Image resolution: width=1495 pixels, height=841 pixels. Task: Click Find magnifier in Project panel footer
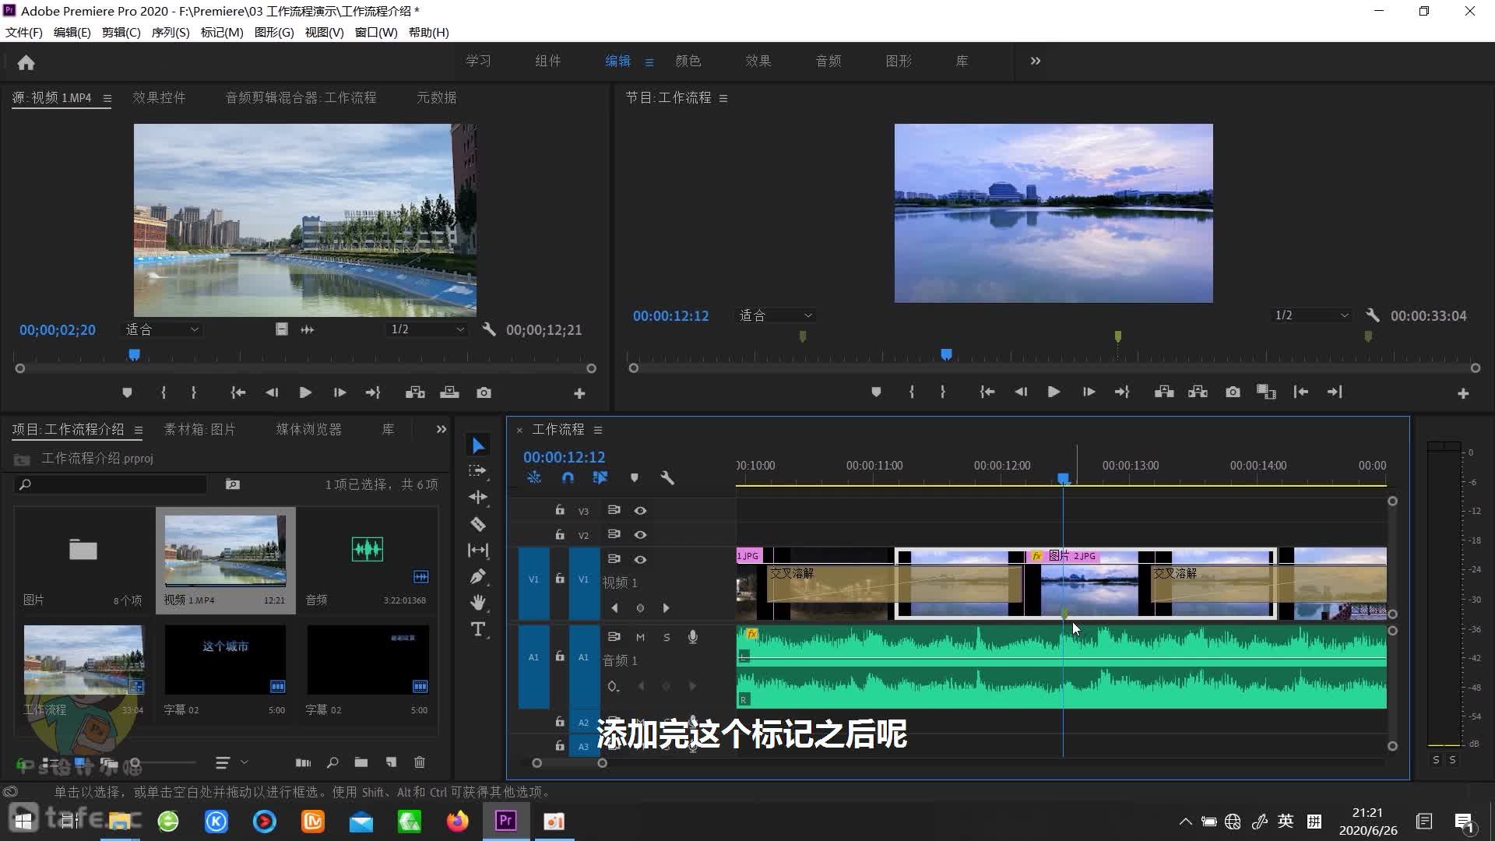[332, 762]
